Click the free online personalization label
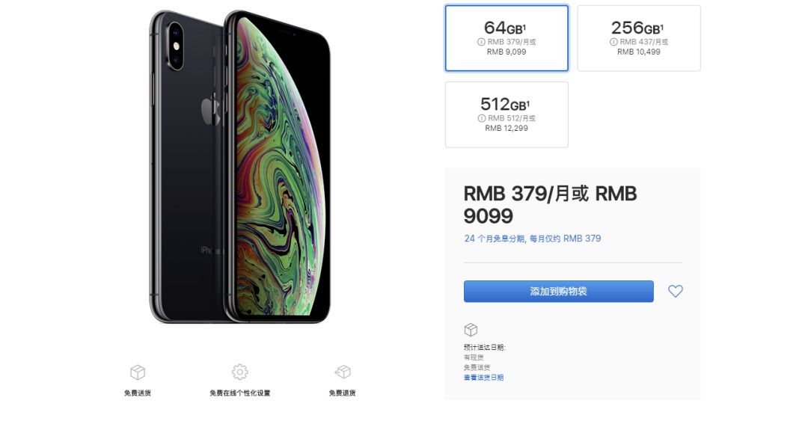This screenshot has width=808, height=427. pyautogui.click(x=239, y=393)
